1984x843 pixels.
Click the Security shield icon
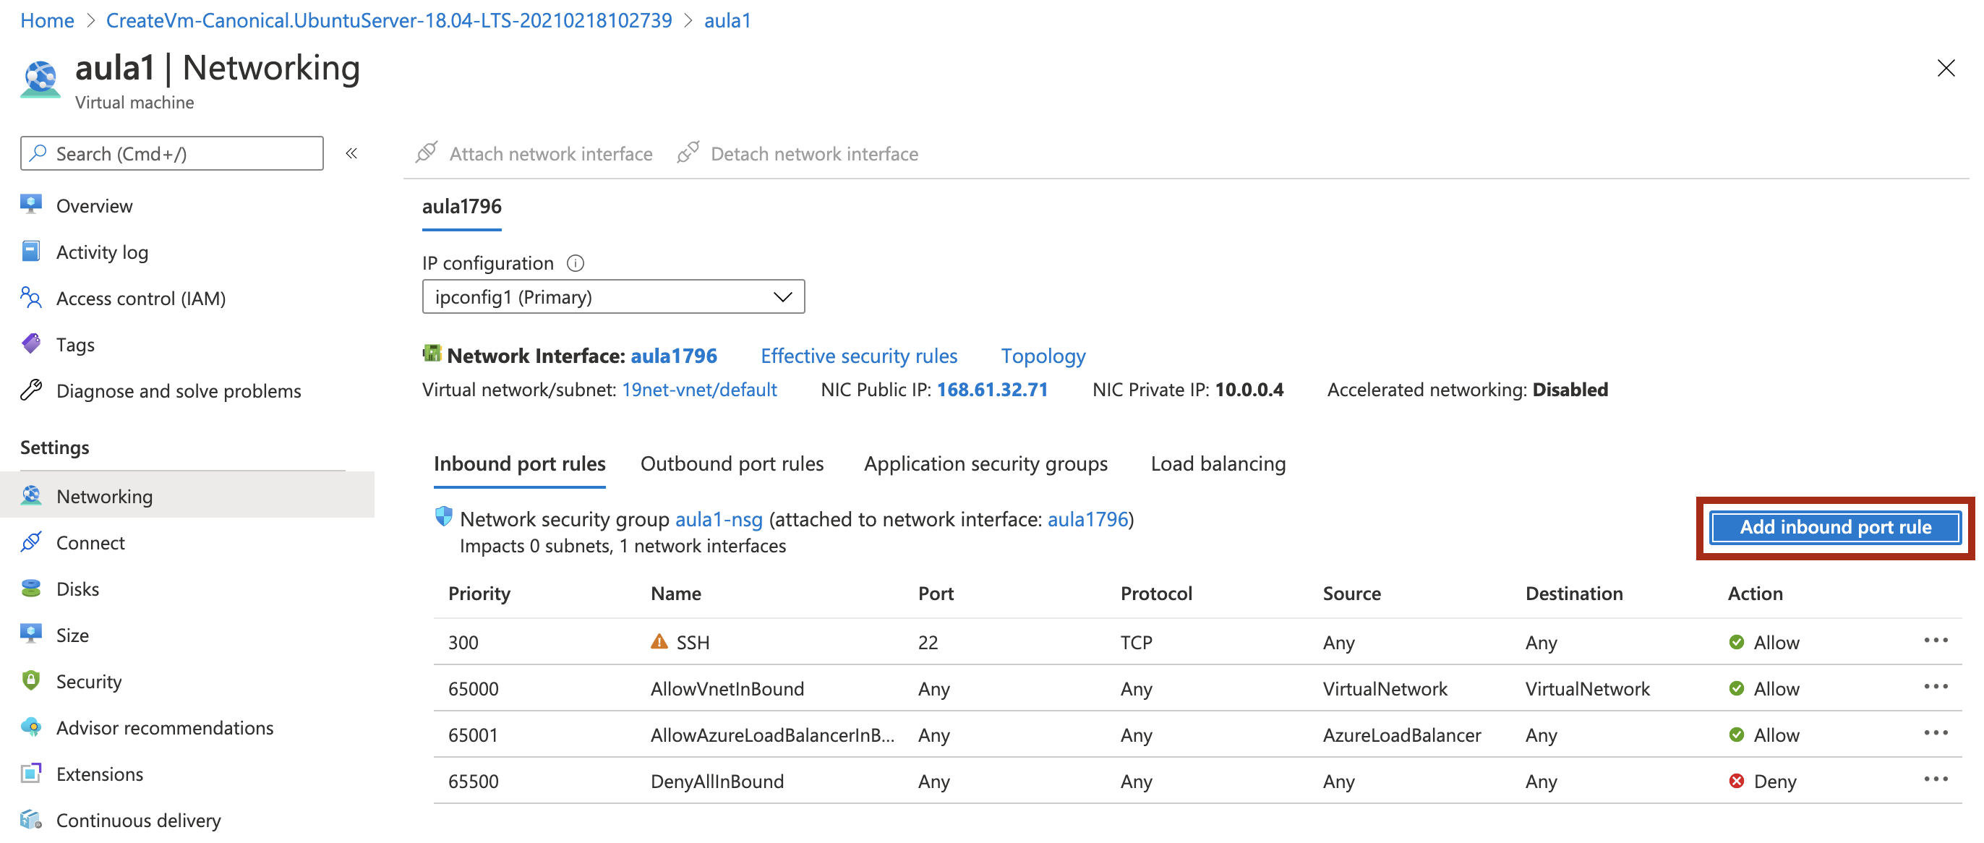click(x=31, y=681)
